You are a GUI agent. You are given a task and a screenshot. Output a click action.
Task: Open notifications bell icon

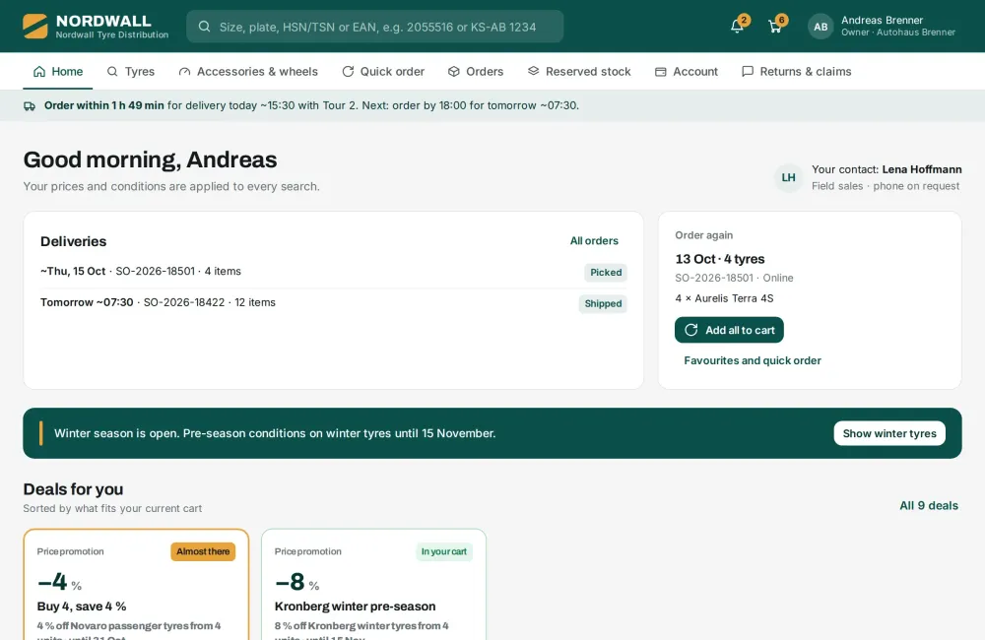pos(737,27)
